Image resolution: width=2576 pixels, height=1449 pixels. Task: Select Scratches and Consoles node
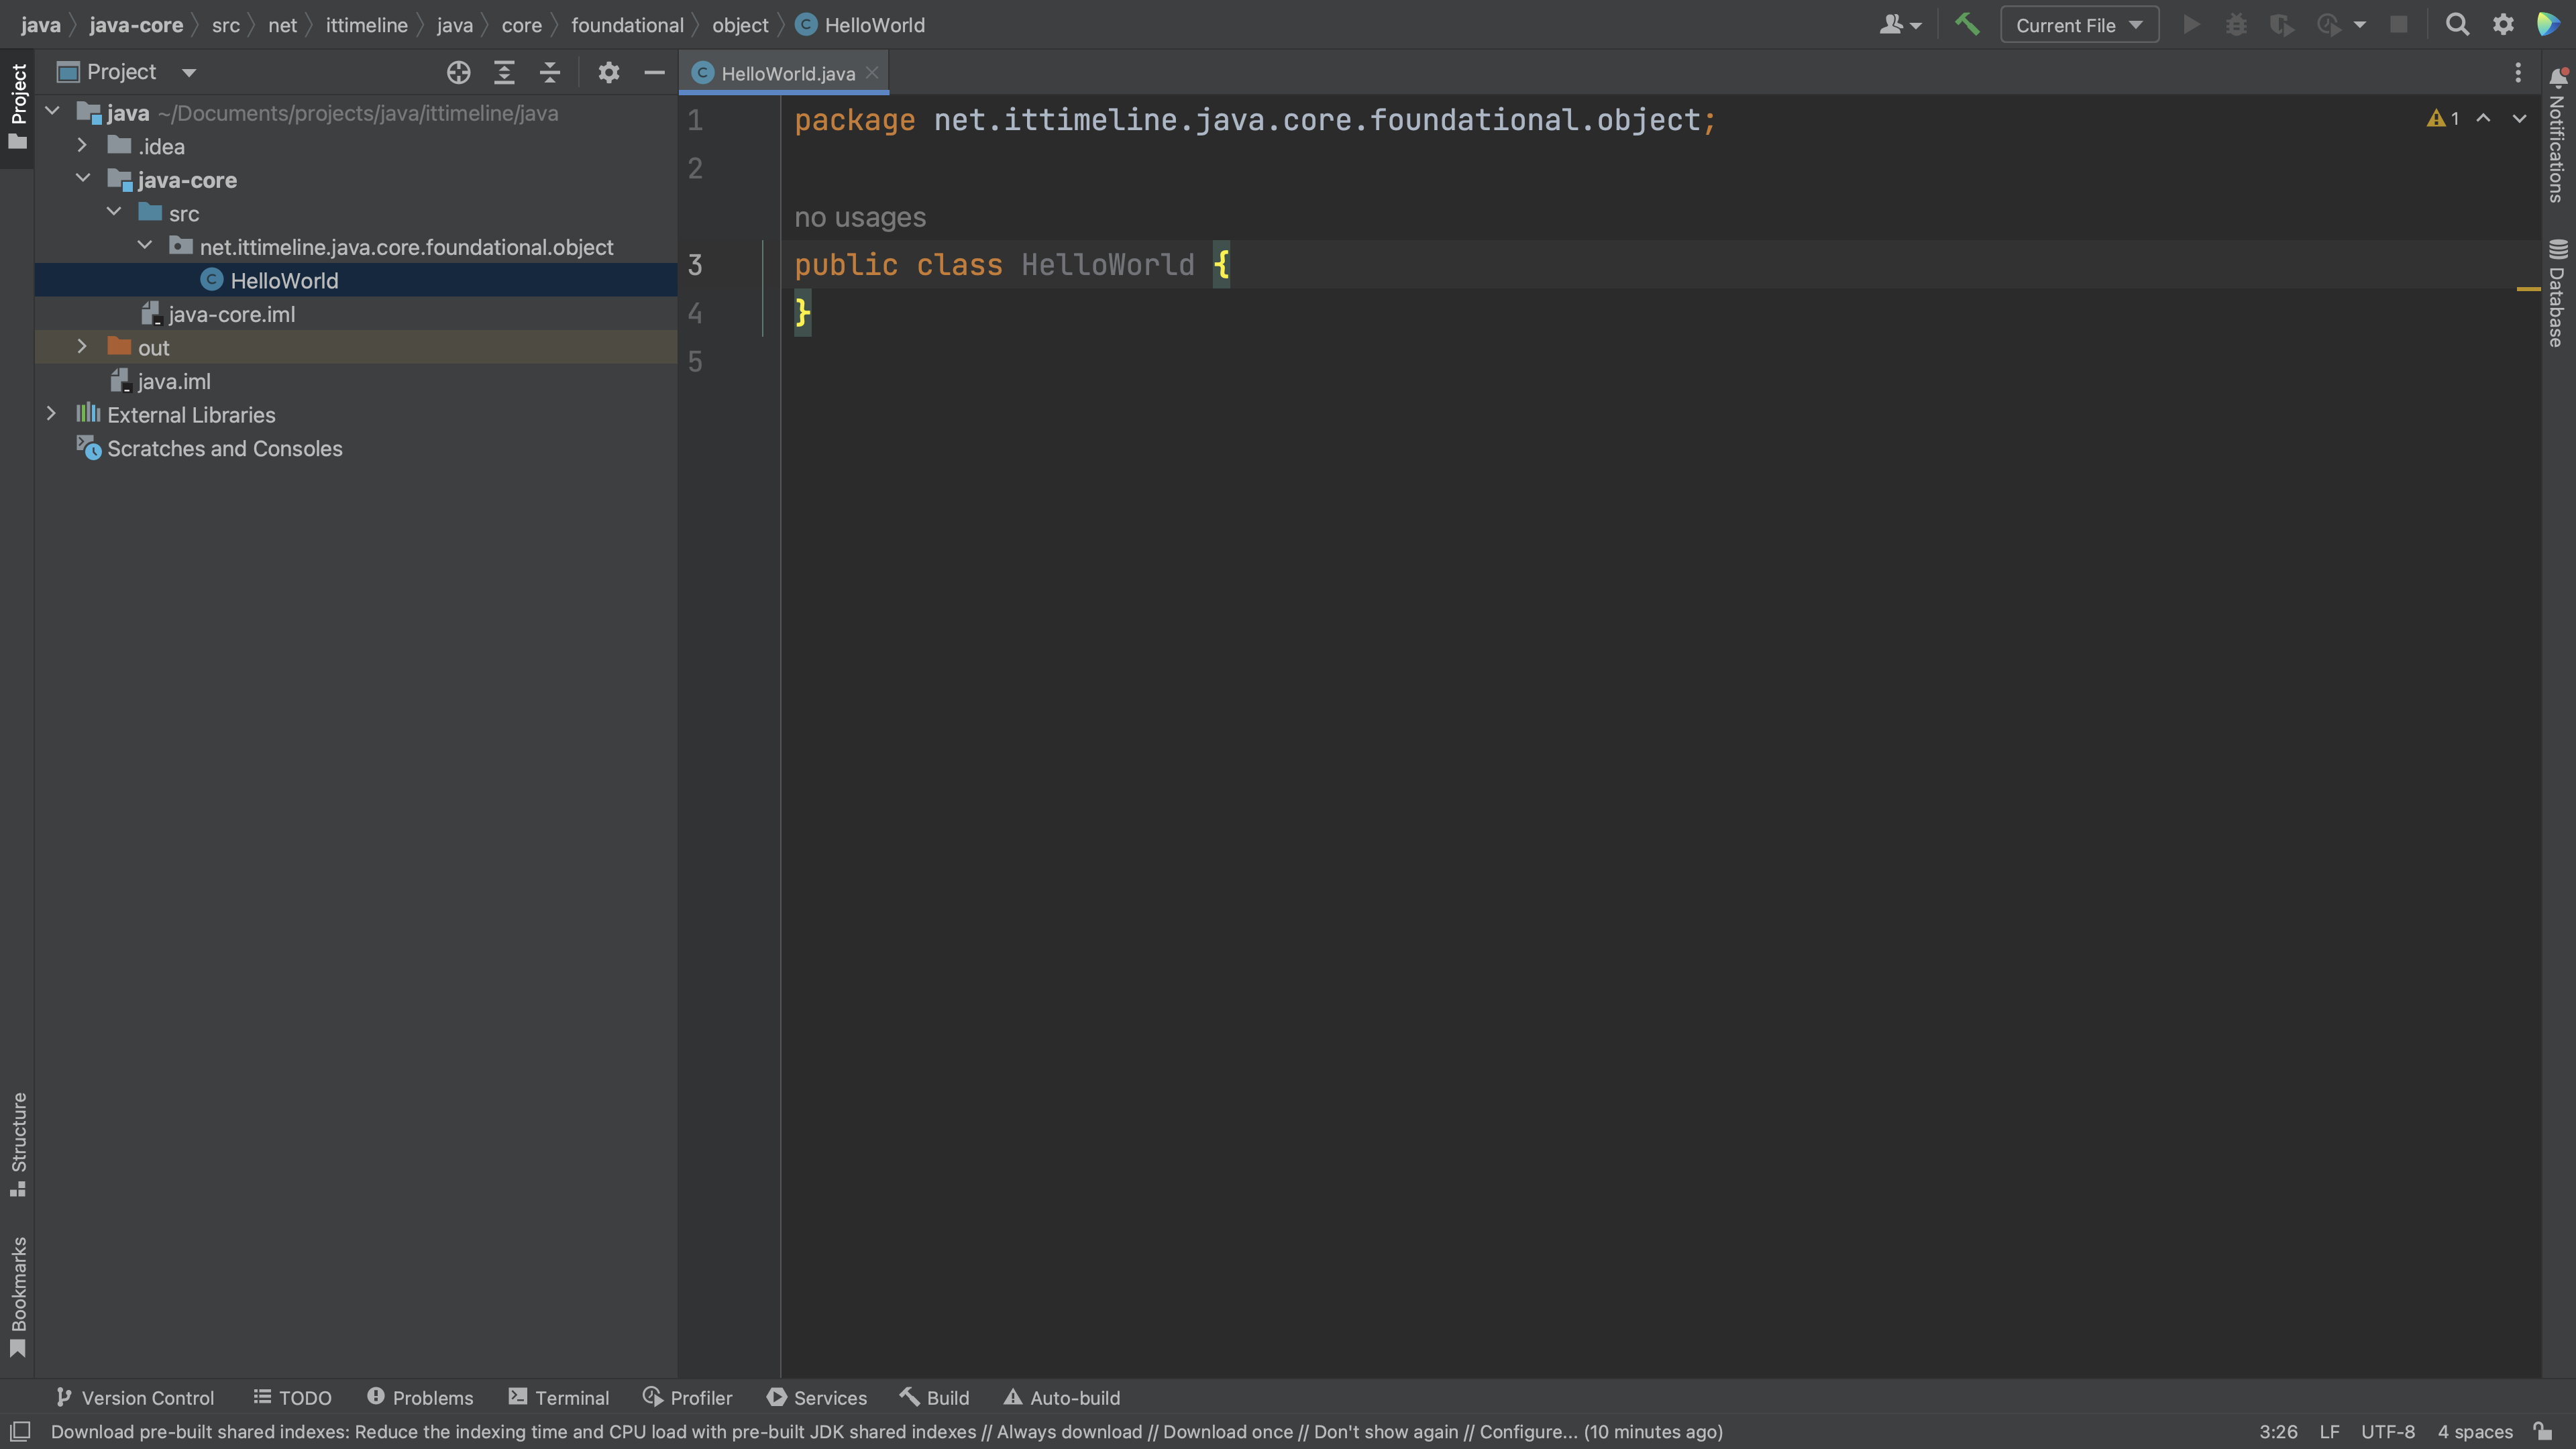coord(356,448)
